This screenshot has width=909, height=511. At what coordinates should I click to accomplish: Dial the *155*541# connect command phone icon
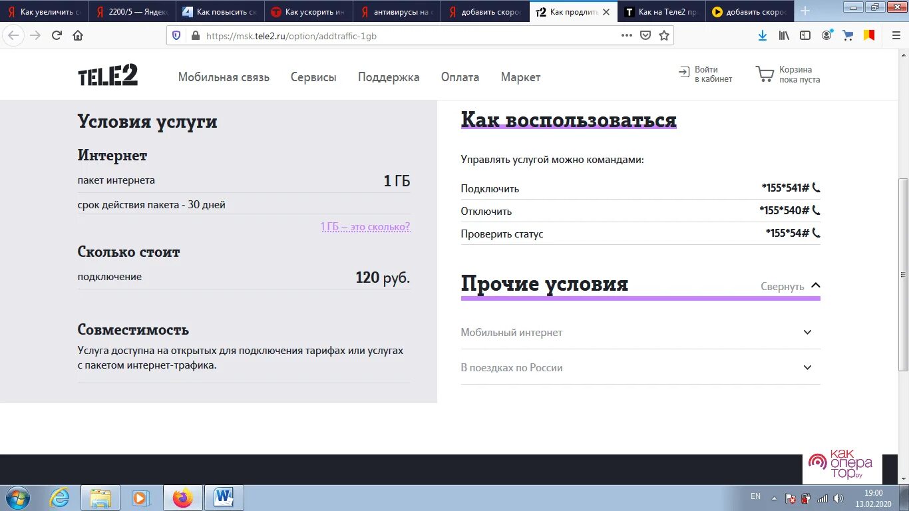[817, 188]
